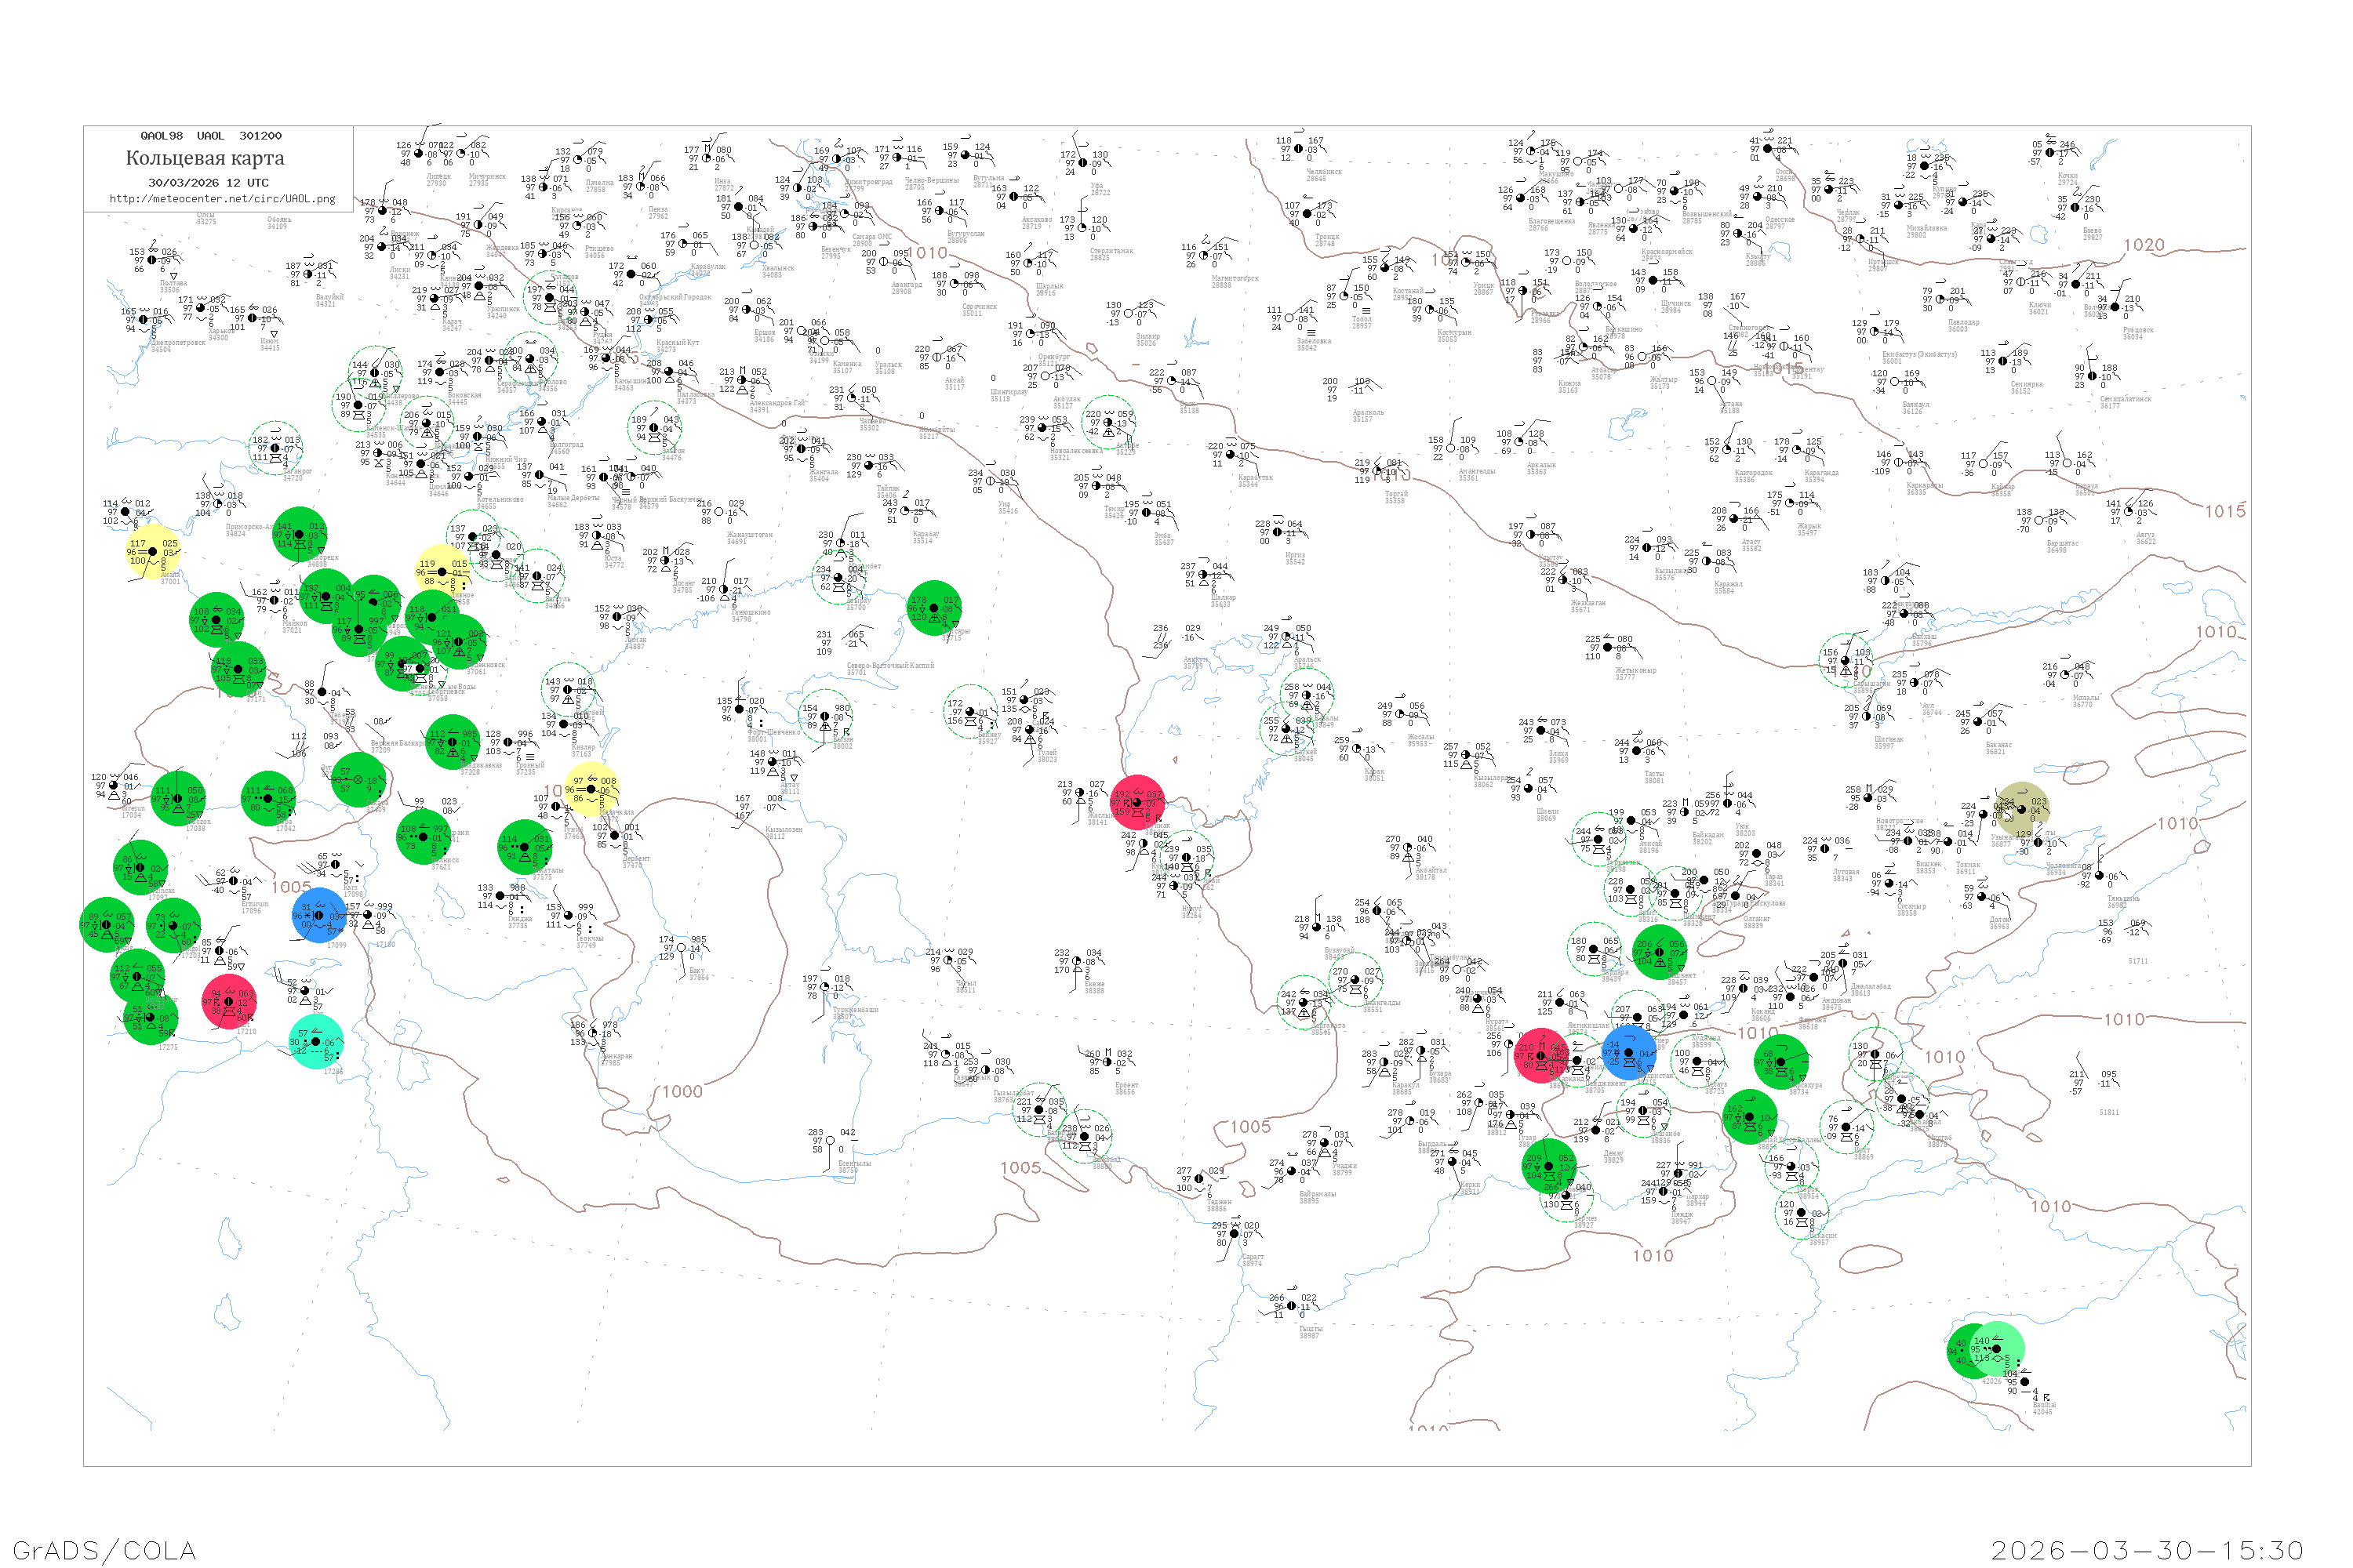The height and width of the screenshot is (1568, 2353).
Task: Click the 1015 isobar label on the right edge
Action: pyautogui.click(x=2225, y=511)
